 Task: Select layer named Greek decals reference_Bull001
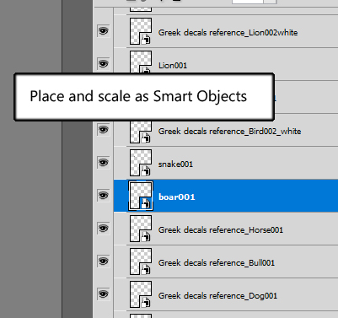tap(217, 263)
